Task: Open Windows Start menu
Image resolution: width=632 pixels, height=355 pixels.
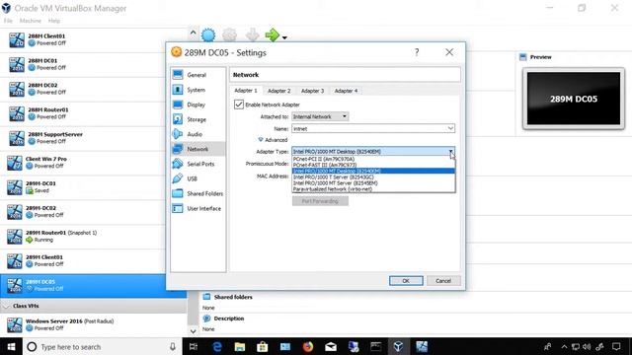Action: pyautogui.click(x=11, y=346)
